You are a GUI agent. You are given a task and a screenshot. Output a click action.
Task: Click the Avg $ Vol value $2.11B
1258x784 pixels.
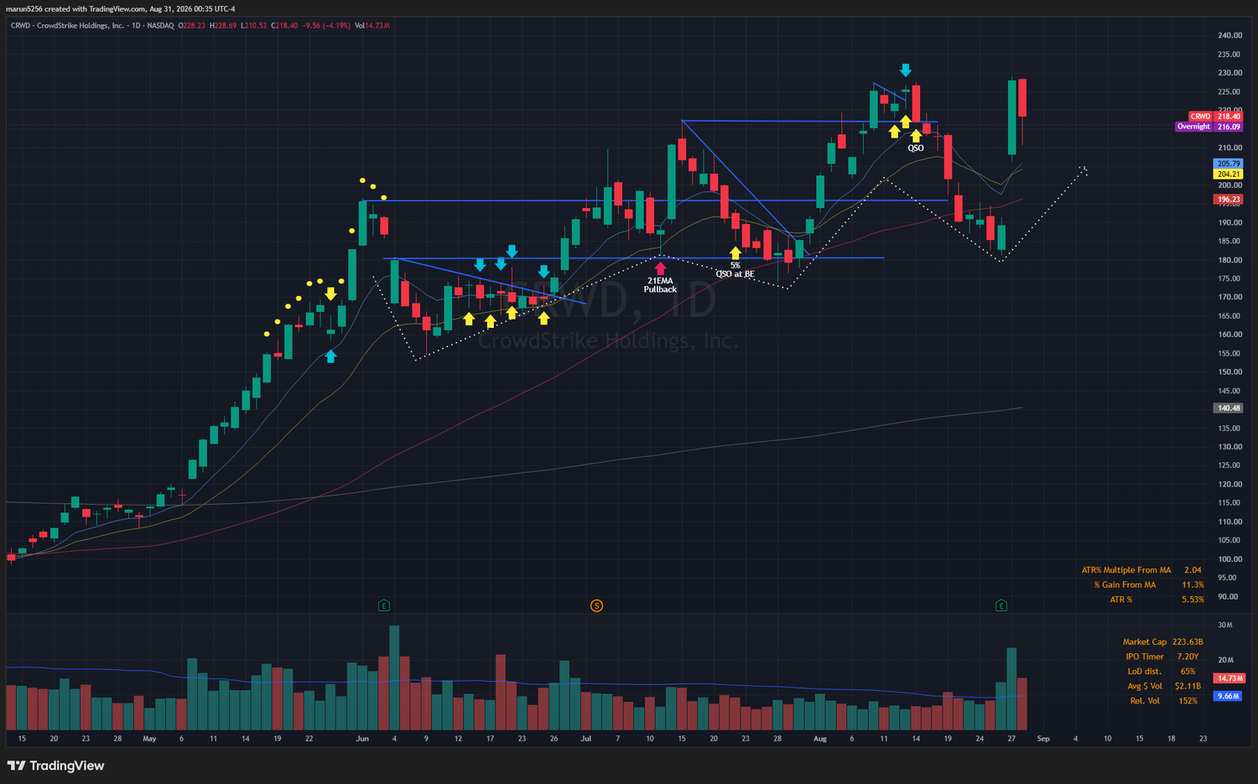(x=1188, y=687)
